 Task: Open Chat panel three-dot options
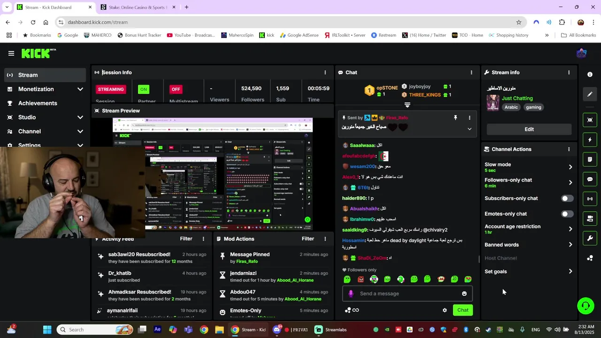471,73
